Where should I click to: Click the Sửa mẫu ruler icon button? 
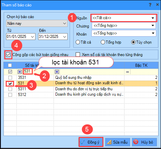(117, 142)
